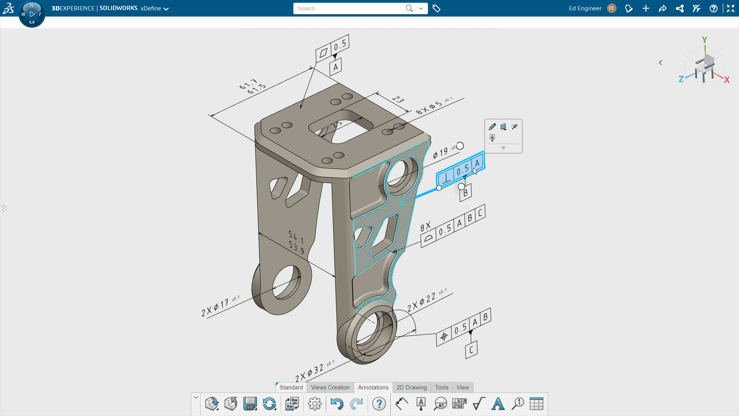Click the Redo tool icon
This screenshot has height=416, width=739.
coord(356,403)
